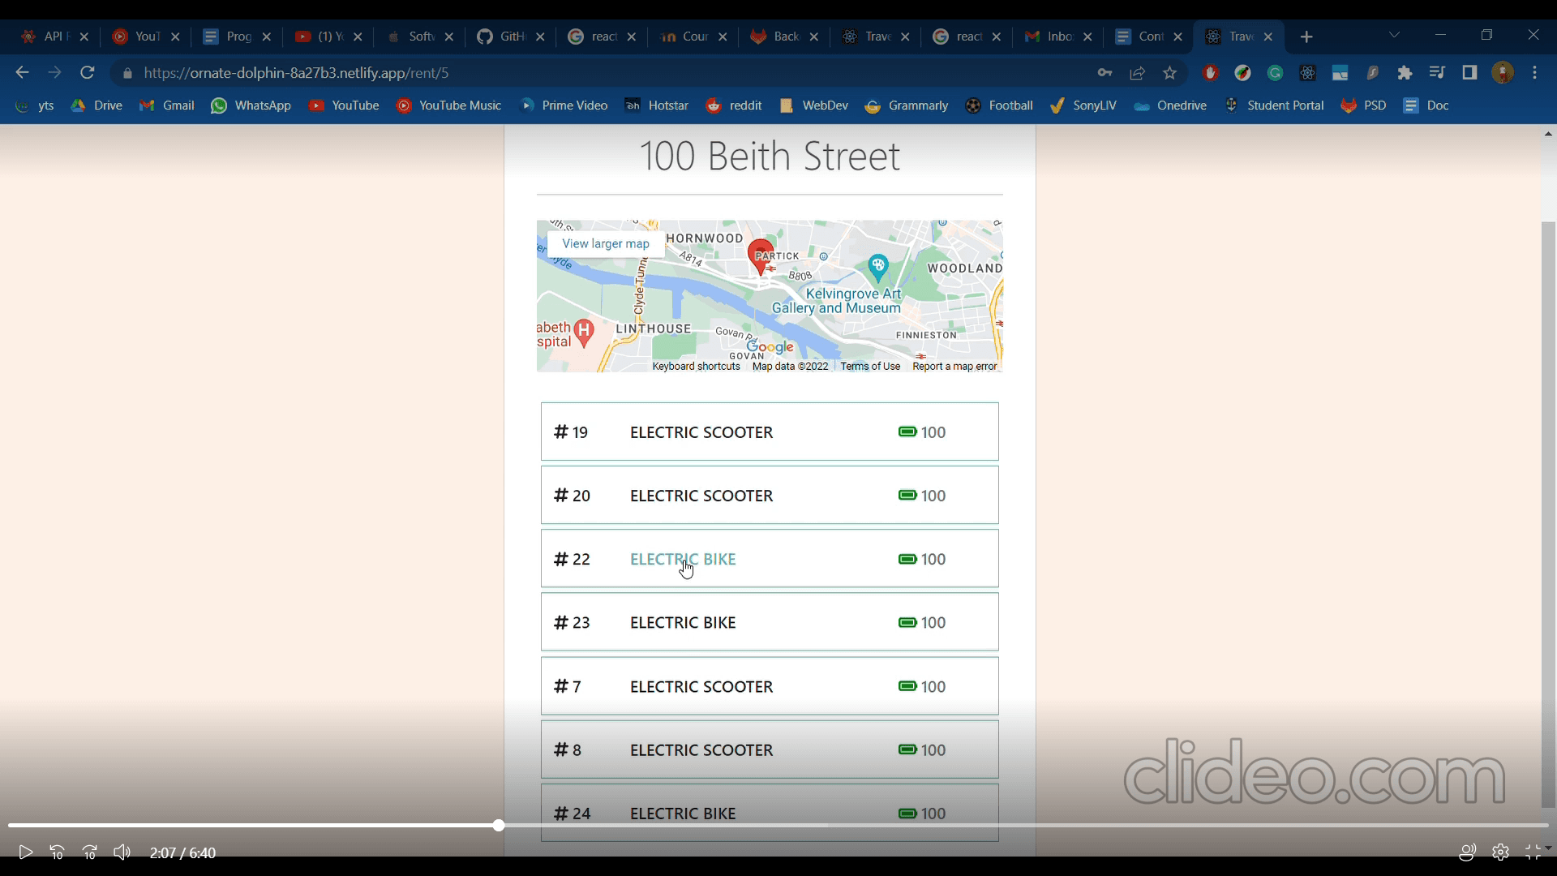Click the video progress slider handle
The width and height of the screenshot is (1557, 876).
point(499,826)
